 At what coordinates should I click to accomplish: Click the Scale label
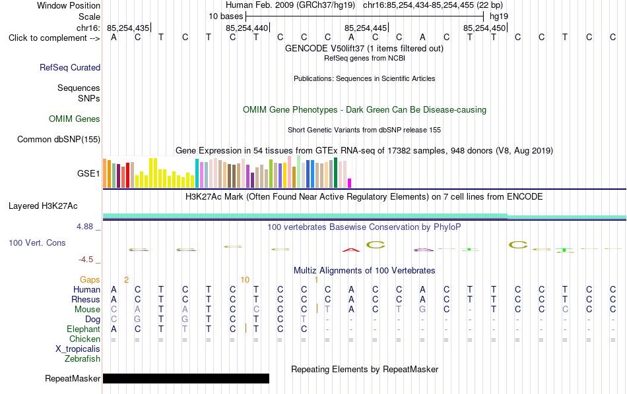pos(89,16)
